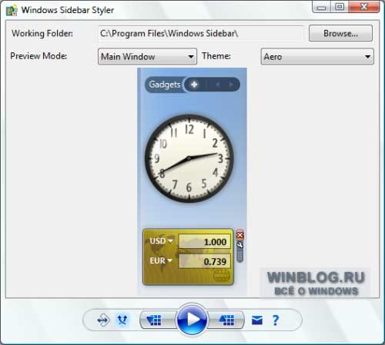Screen dimensions: 385x345
Task: Click the highlighted forked-arrows icon
Action: (x=122, y=320)
